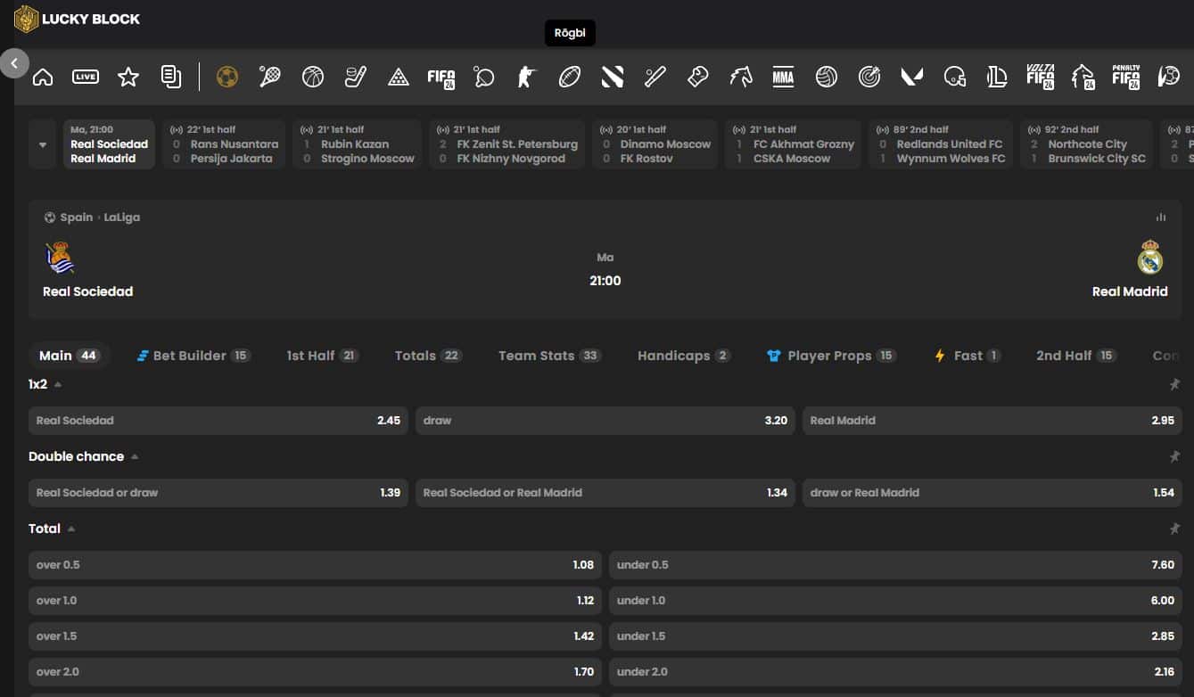Open the bet slip documents icon

pyautogui.click(x=171, y=77)
